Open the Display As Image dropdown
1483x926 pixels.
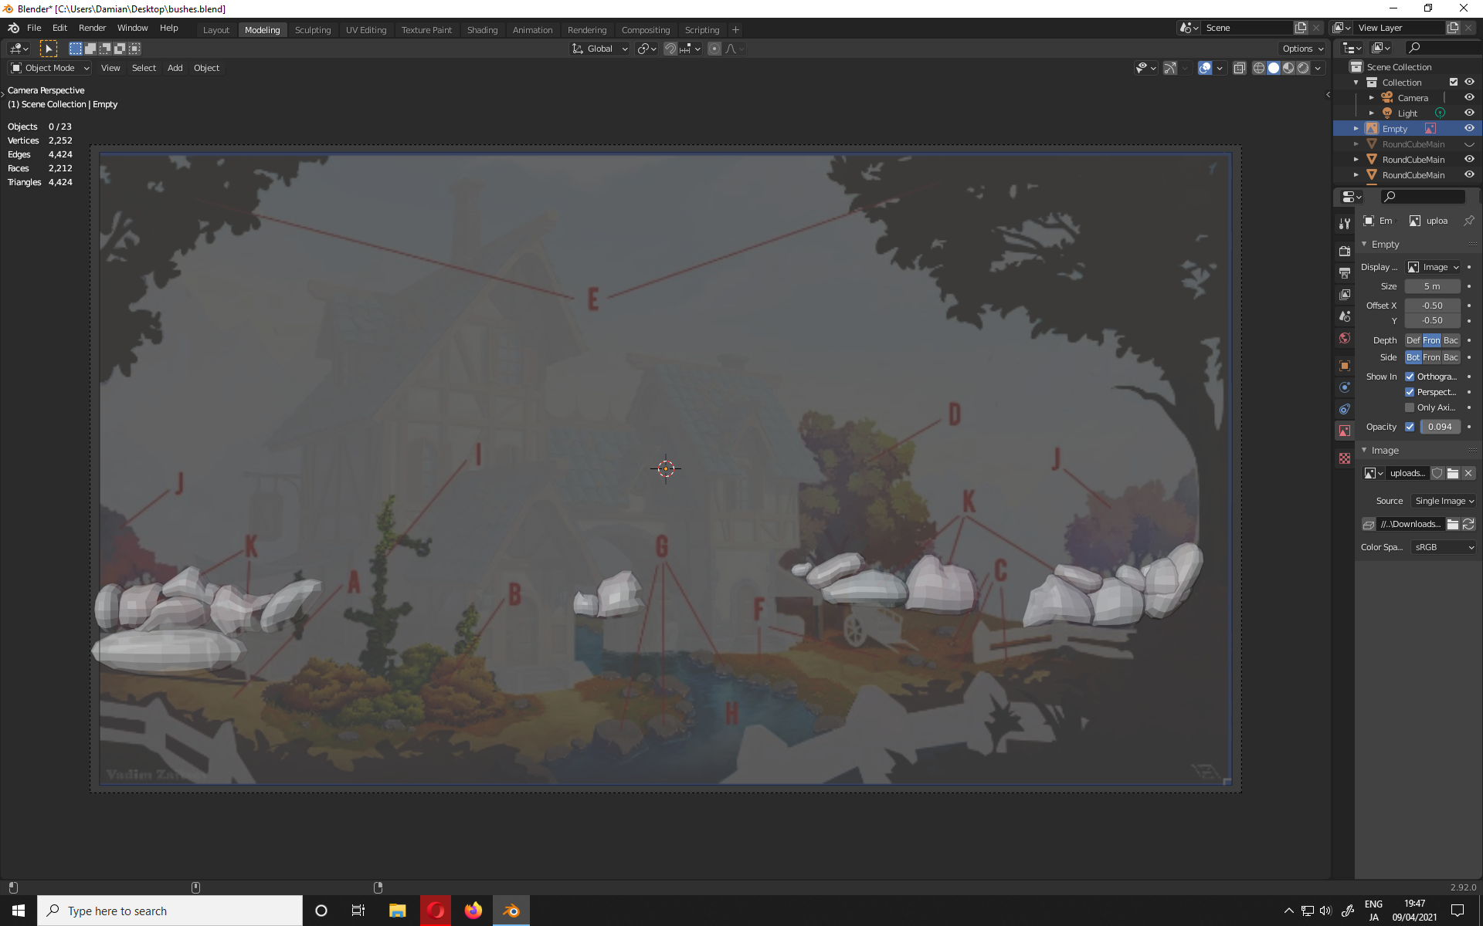pos(1434,267)
